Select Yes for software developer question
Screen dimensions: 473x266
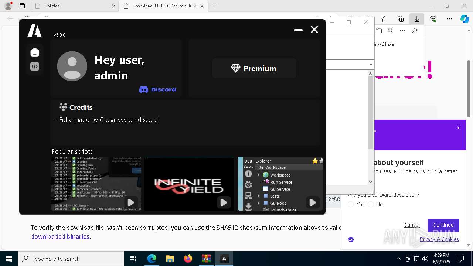[x=351, y=204]
